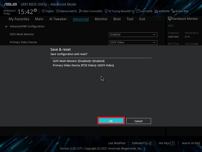Show Last Modified settings
The height and width of the screenshot is (152, 202).
(x=117, y=143)
